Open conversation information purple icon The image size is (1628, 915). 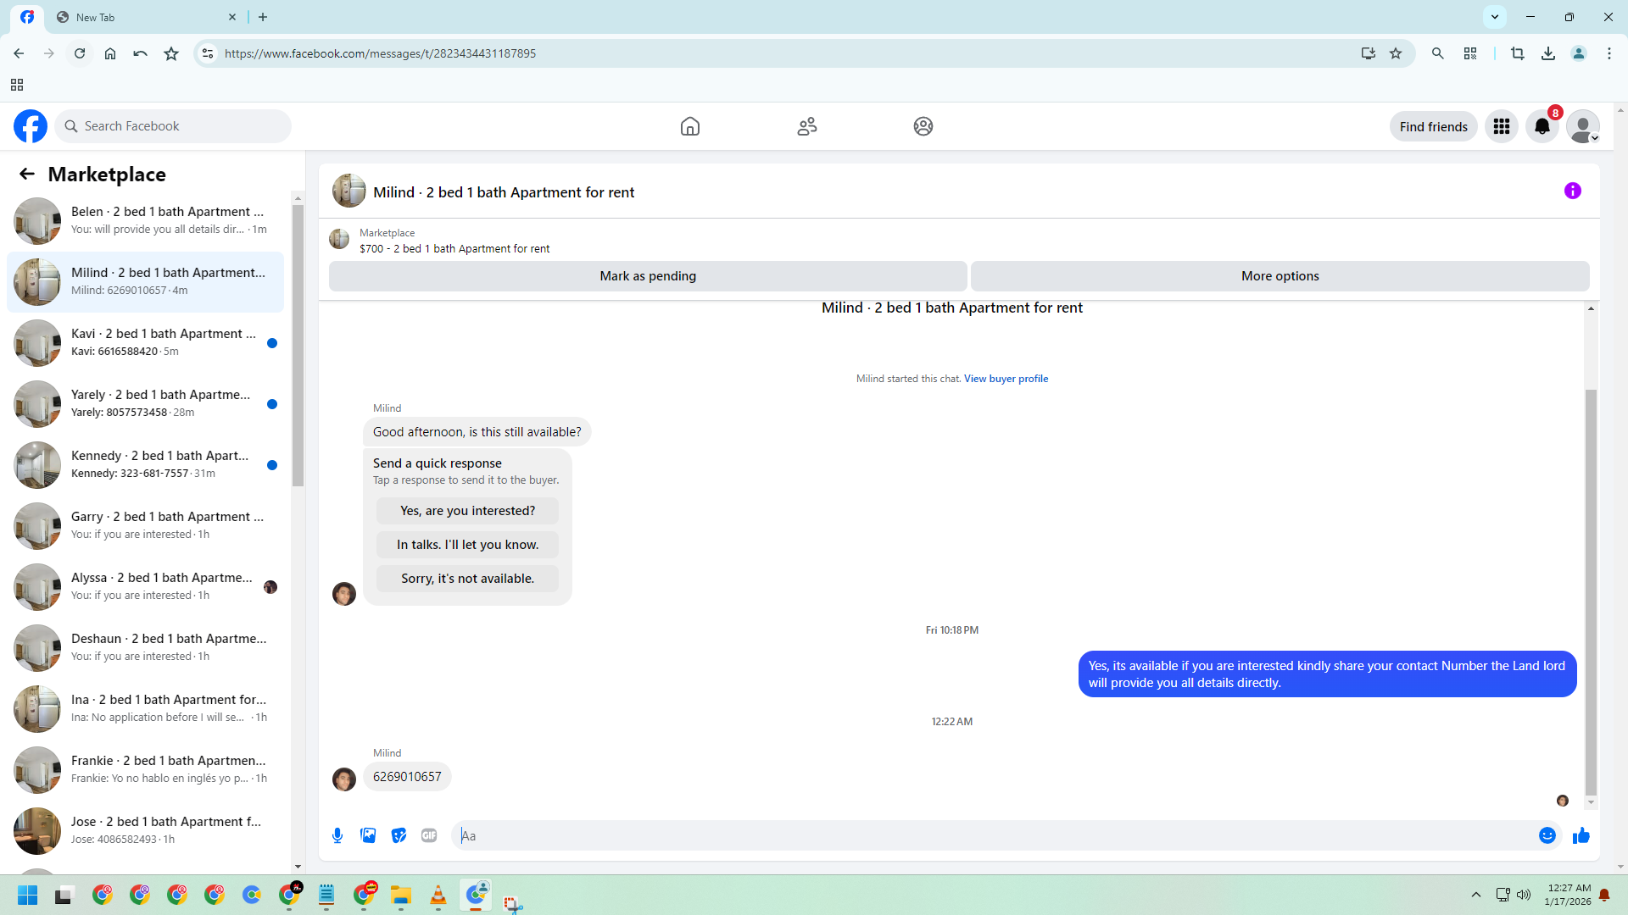pyautogui.click(x=1572, y=191)
